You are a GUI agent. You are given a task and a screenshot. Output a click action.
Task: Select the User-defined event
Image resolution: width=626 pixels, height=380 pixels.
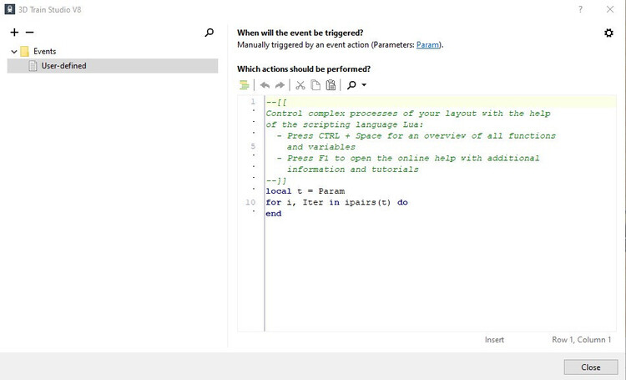click(63, 66)
